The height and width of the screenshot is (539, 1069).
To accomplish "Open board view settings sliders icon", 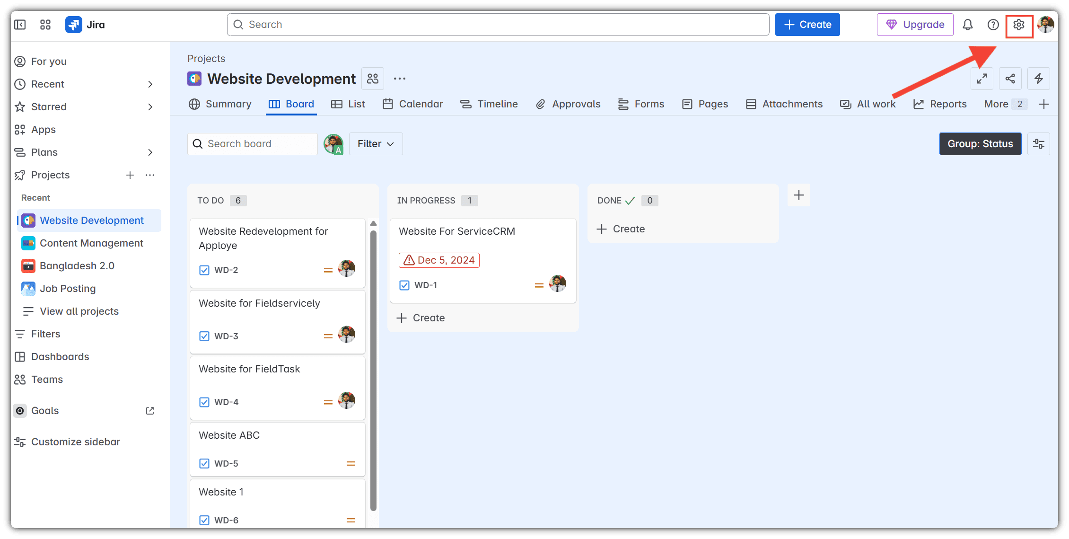I will pos(1039,144).
